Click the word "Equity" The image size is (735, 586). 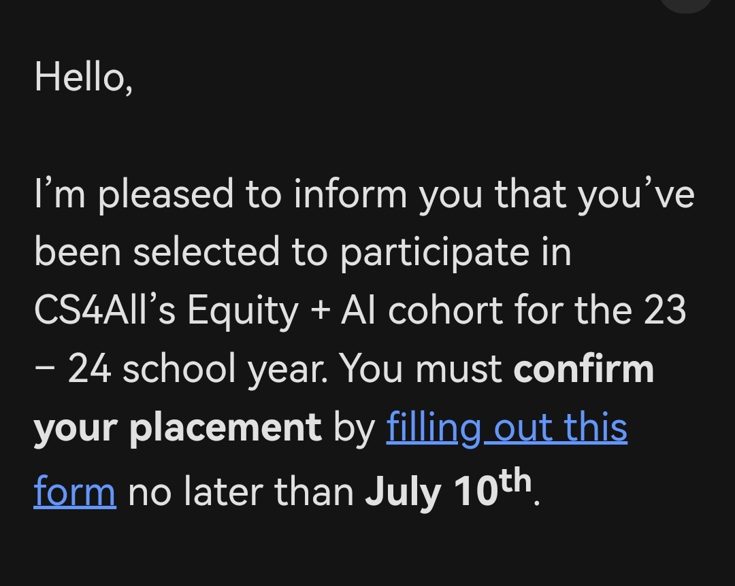243,312
